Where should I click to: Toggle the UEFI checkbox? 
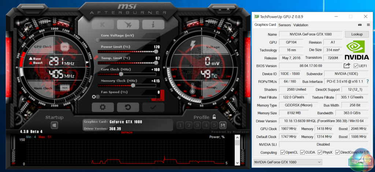(x=356, y=66)
